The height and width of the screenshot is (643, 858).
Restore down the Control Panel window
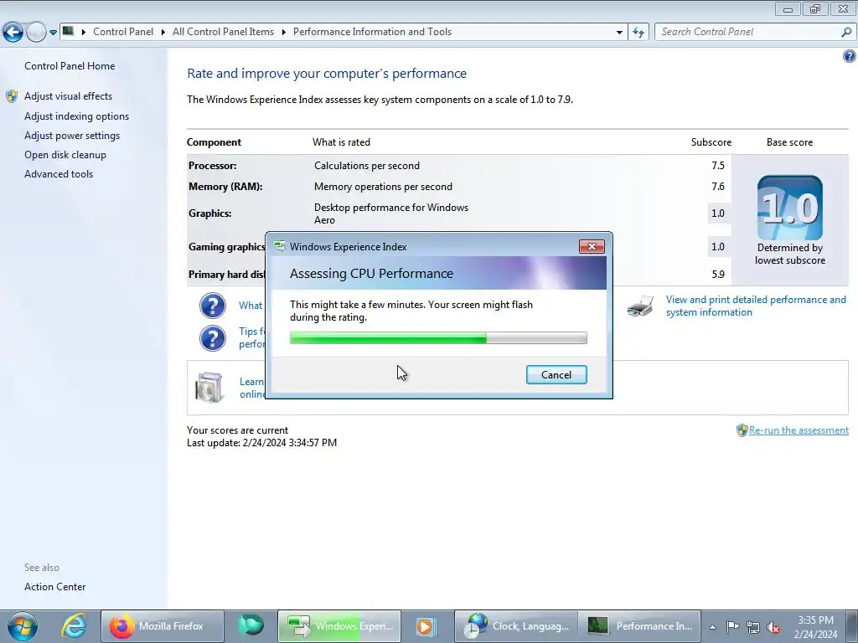tap(815, 8)
